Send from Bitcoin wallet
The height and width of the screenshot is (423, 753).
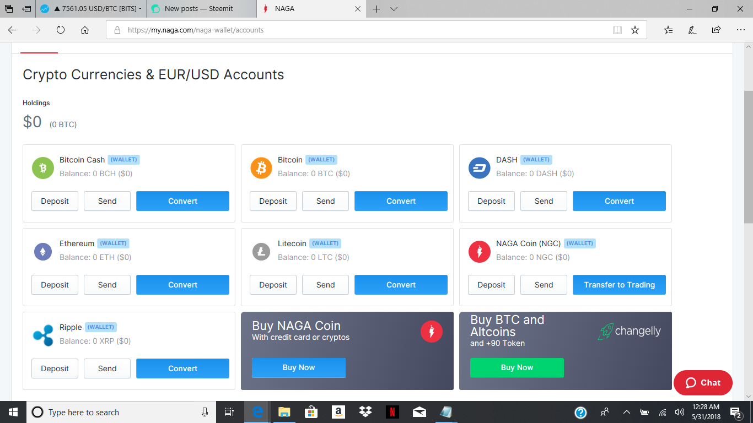click(325, 201)
